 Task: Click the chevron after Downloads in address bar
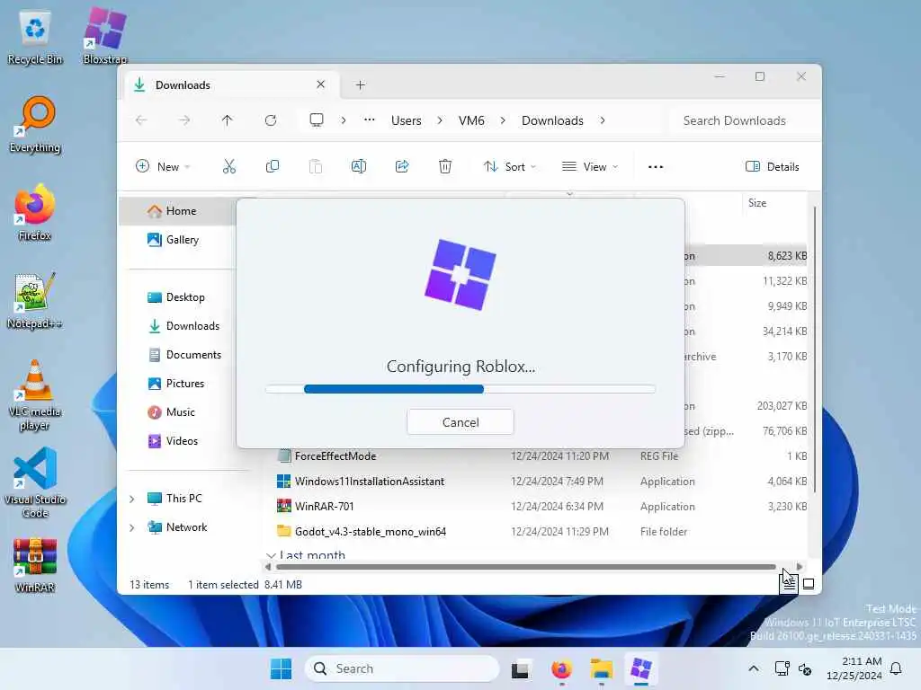point(603,120)
